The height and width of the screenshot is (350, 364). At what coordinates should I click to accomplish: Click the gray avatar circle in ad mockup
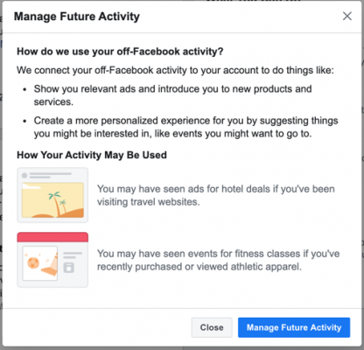(24, 175)
